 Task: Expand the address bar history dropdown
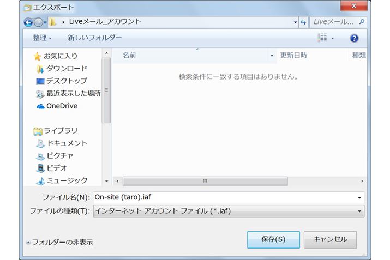tap(295, 22)
